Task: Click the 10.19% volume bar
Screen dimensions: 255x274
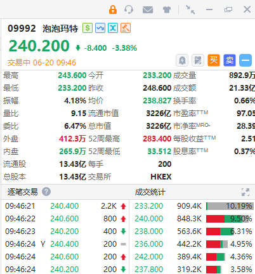Action: (x=230, y=206)
